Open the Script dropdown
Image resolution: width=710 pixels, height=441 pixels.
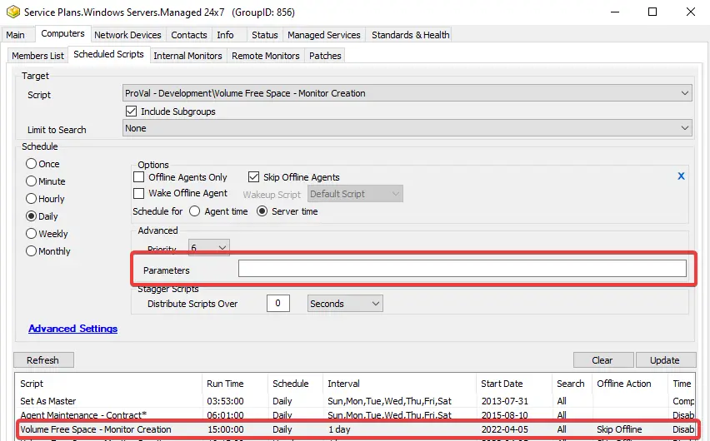tap(407, 93)
